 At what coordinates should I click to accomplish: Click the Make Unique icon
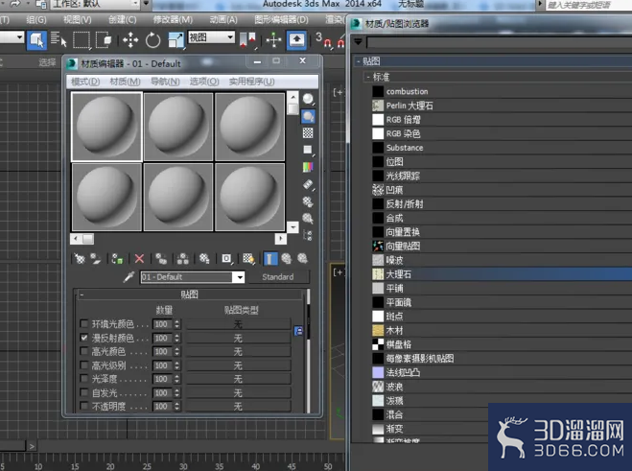[x=182, y=258]
